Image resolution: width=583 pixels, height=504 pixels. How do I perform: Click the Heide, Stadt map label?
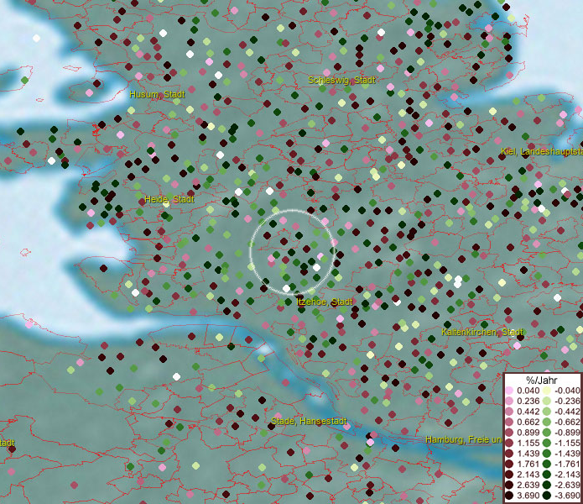click(169, 199)
